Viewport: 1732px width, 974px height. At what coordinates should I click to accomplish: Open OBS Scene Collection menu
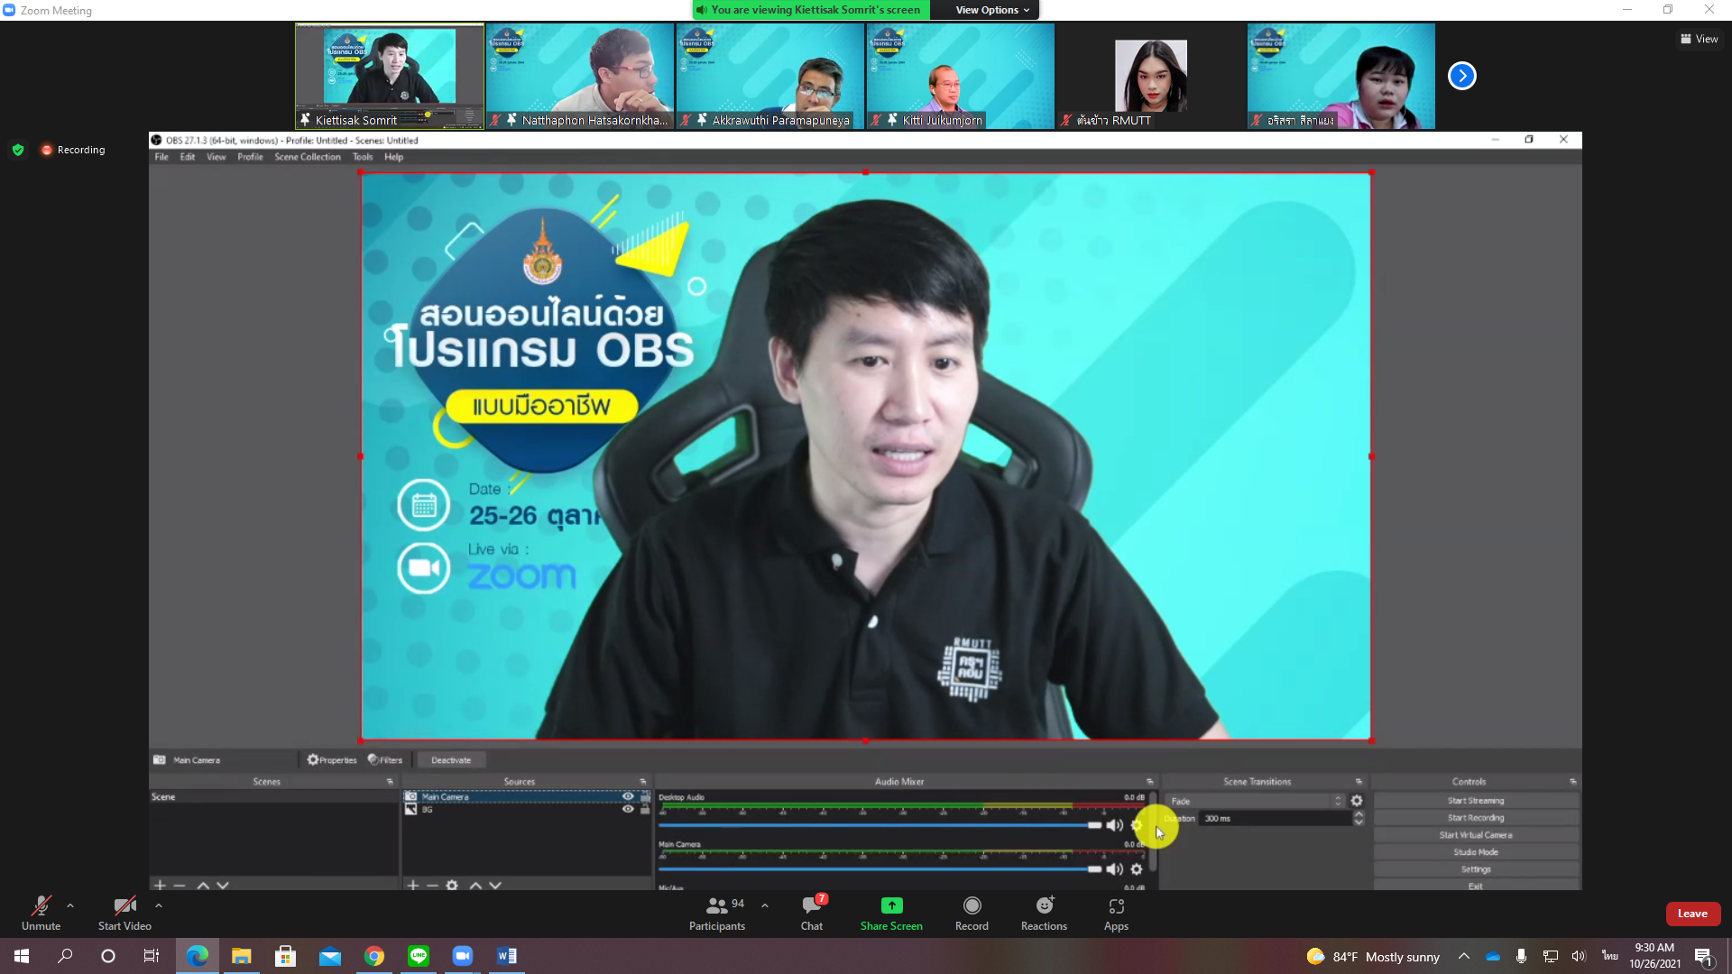coord(308,157)
